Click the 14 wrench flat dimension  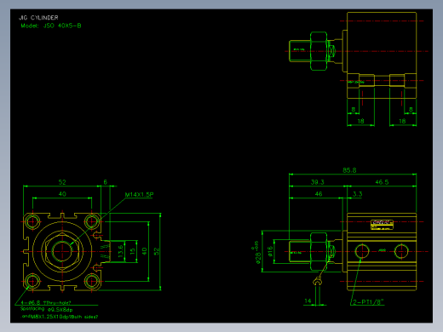click(x=308, y=301)
